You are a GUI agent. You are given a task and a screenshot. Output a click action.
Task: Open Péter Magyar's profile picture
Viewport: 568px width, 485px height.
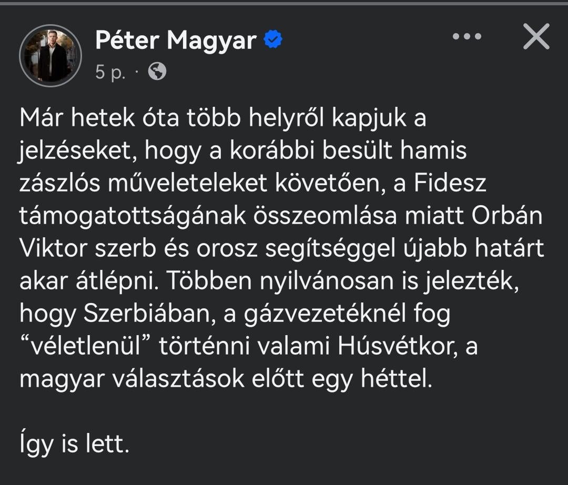coord(50,55)
